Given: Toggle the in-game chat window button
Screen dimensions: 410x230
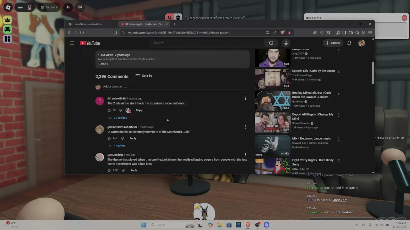Looking at the screenshot, I should click(x=80, y=7).
